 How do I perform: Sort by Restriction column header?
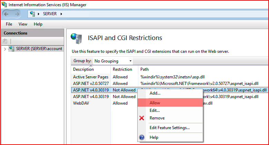(124, 69)
